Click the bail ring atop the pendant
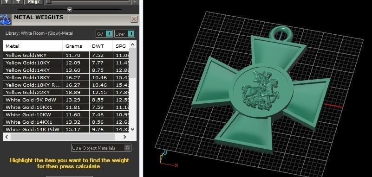This screenshot has height=177, width=372. point(281,34)
